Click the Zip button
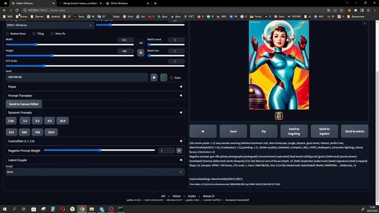The image size is (379, 213). (264, 131)
